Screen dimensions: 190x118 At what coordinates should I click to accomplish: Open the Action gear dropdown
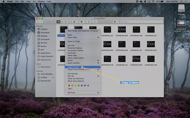pyautogui.click(x=82, y=22)
